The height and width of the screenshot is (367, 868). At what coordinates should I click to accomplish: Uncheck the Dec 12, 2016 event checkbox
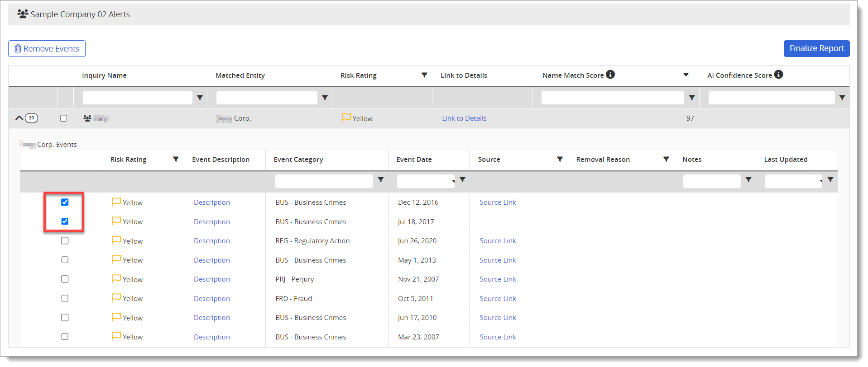65,202
